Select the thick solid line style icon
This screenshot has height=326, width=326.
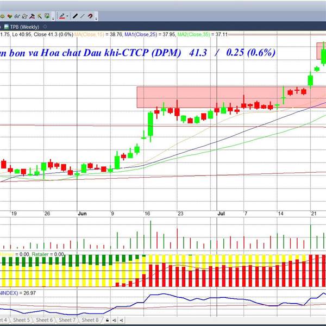(75, 16)
